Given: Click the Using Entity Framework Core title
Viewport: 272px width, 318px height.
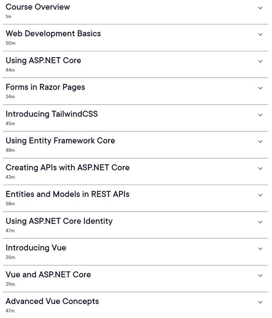Looking at the screenshot, I should click(x=60, y=141).
